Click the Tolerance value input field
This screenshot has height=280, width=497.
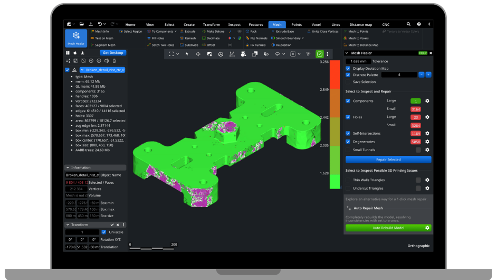click(358, 61)
